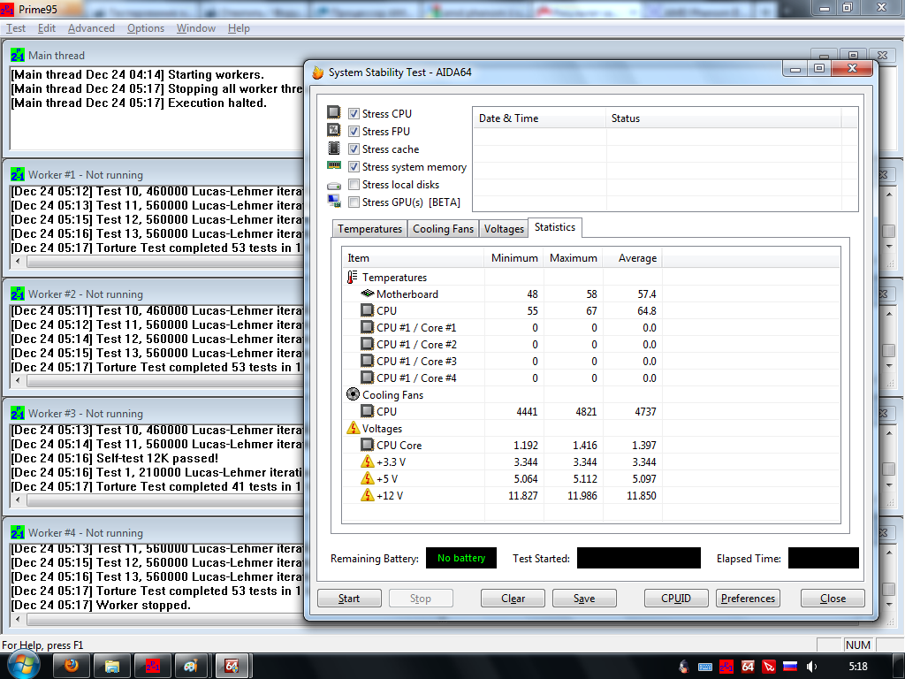The image size is (905, 679).
Task: Switch to Prime95 taskbar button
Action: (152, 667)
